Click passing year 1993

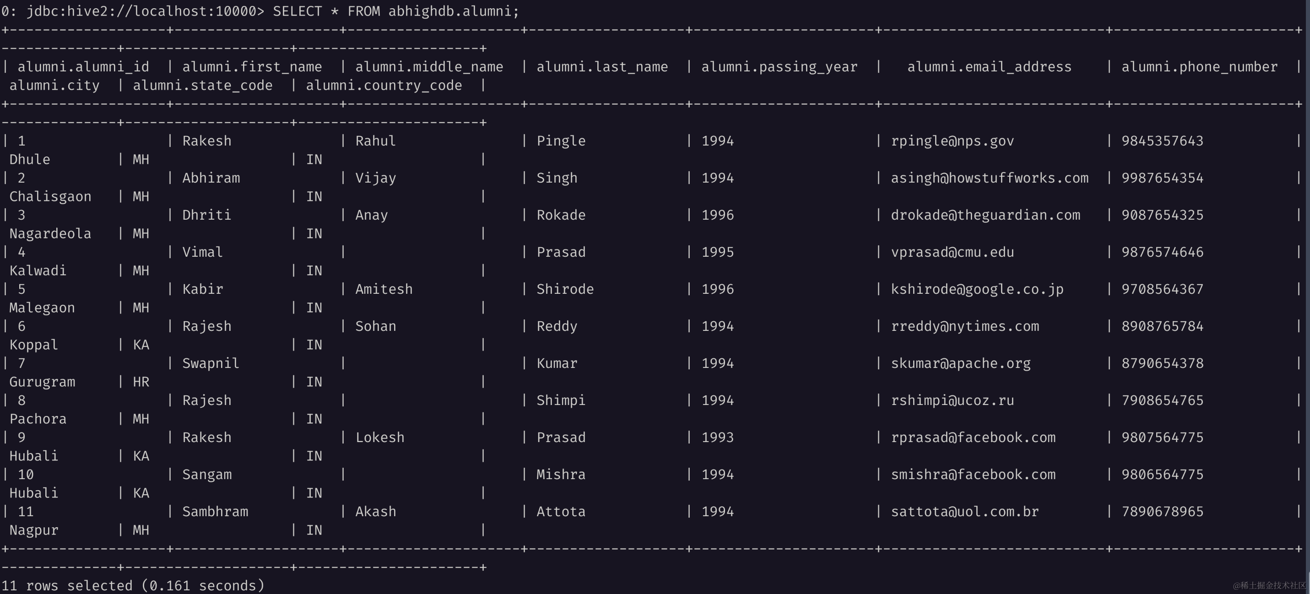tap(718, 437)
